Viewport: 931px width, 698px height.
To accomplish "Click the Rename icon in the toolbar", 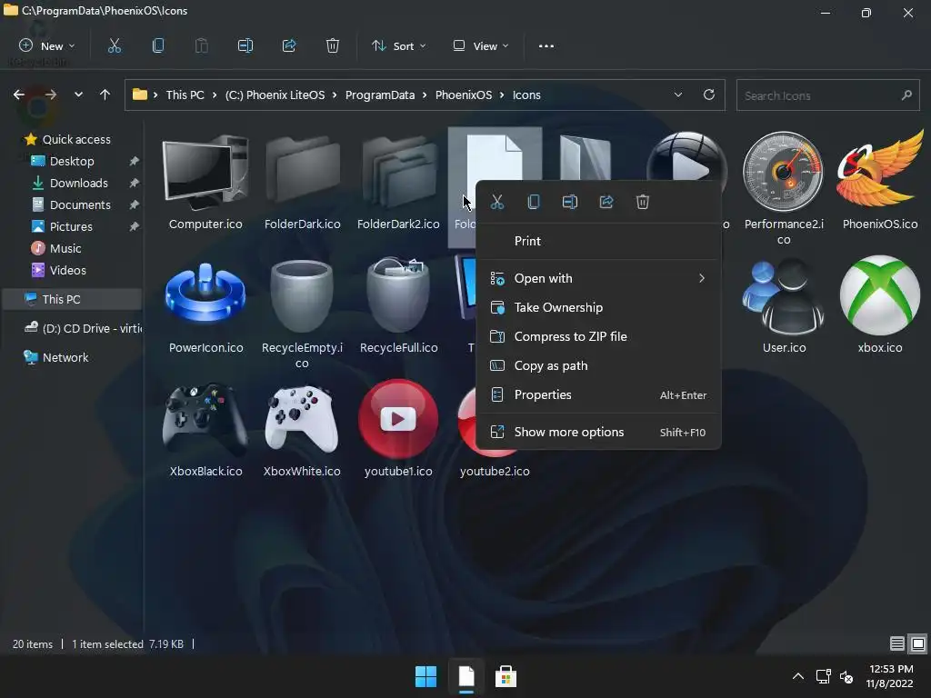I will coord(245,45).
